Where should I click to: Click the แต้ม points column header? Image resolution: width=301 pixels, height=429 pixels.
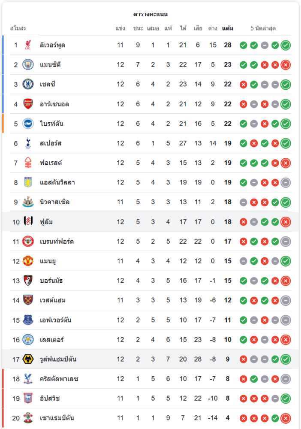pos(228,28)
